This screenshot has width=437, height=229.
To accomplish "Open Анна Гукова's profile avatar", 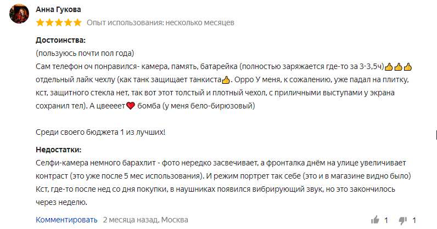I will coord(19,14).
